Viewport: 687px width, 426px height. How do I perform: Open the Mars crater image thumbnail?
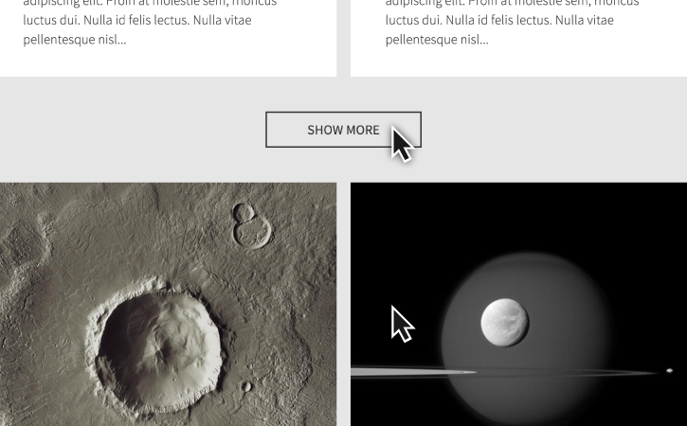coord(169,304)
